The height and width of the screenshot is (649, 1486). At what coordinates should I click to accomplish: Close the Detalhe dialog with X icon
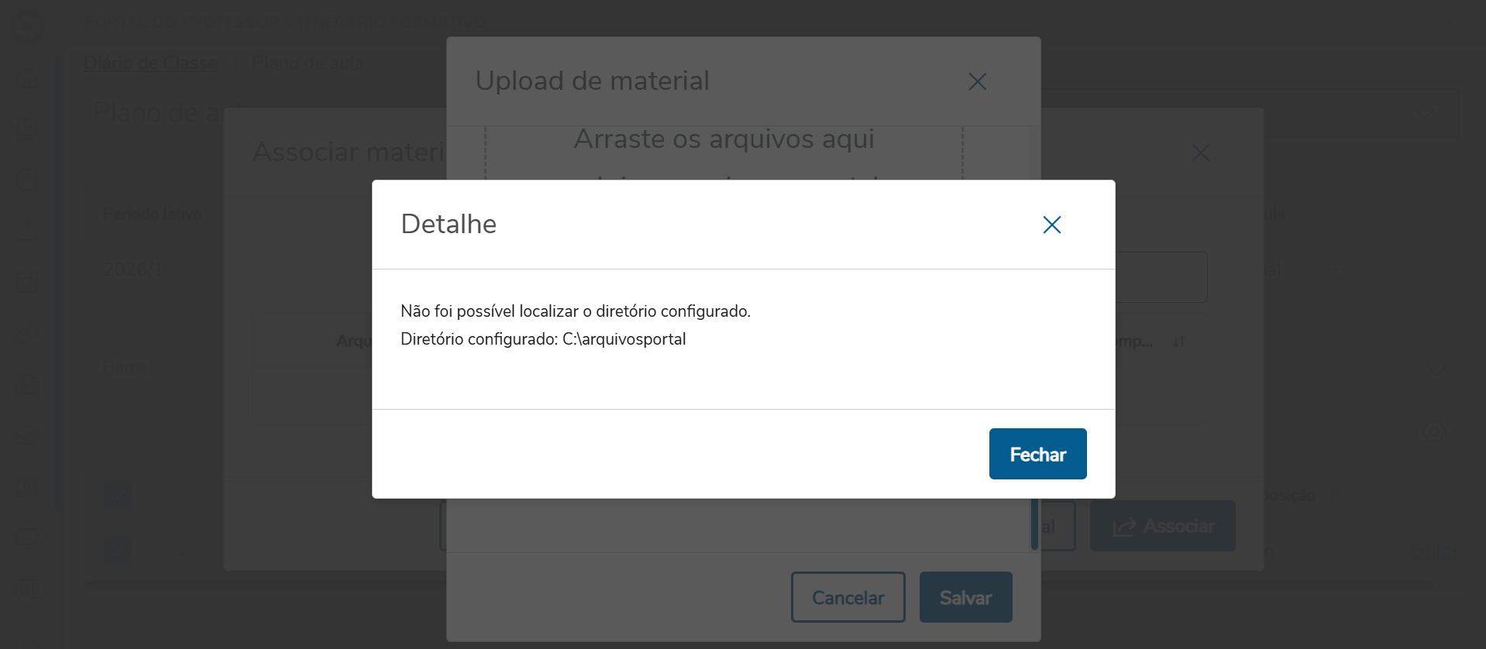1051,225
